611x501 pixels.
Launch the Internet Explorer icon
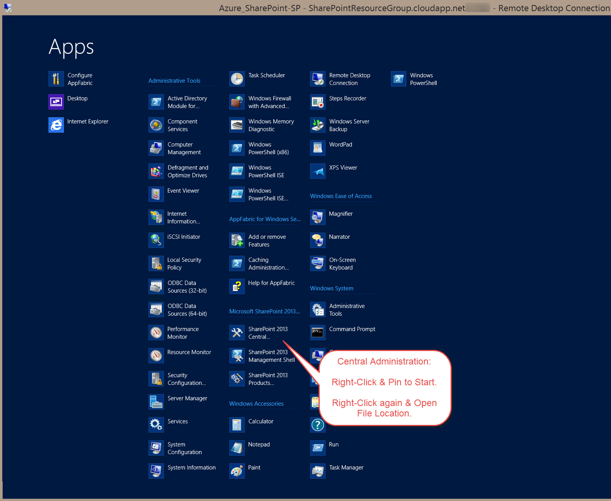56,125
